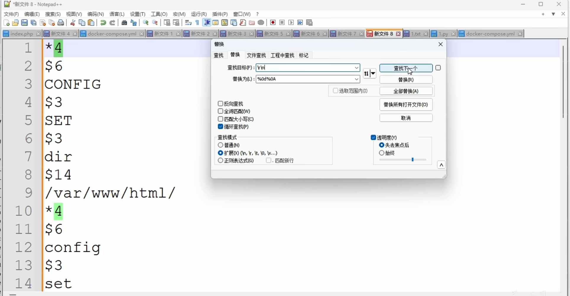570x296 pixels.
Task: Click the Playback macro icon
Action: [291, 23]
